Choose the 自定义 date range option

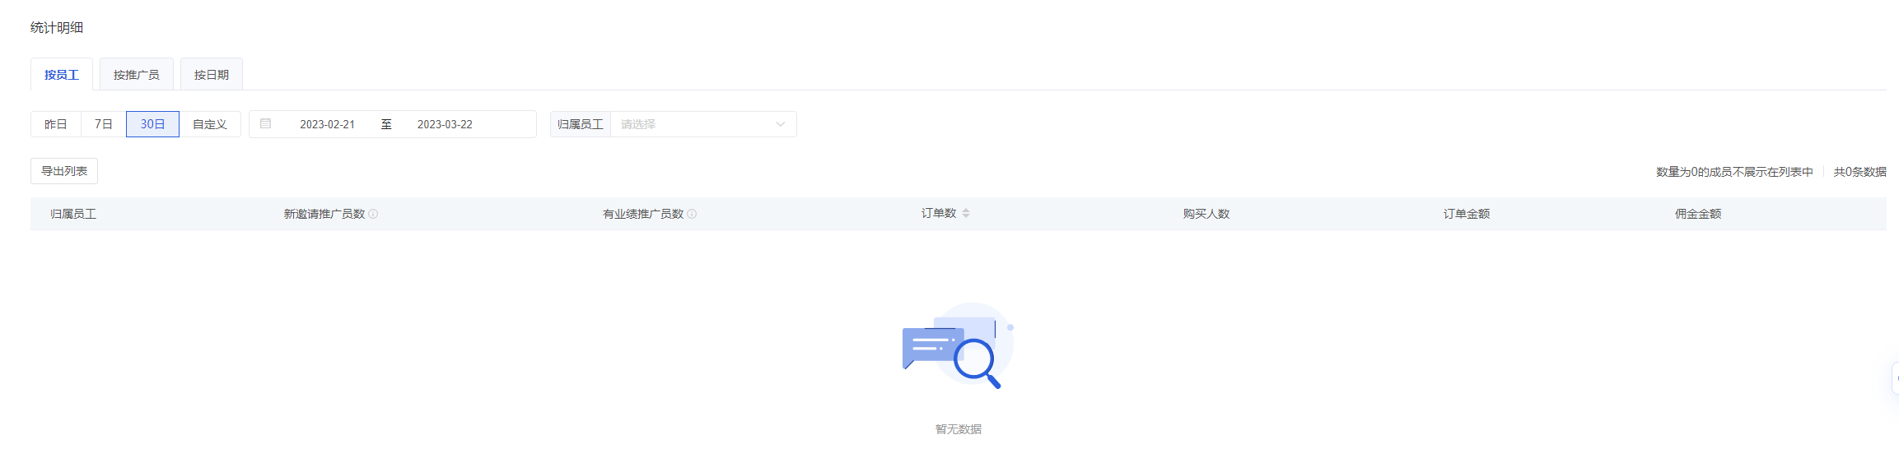coord(210,124)
